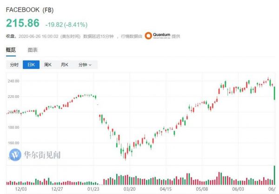Click the Wallstreetcn watermark logo

click(x=15, y=154)
